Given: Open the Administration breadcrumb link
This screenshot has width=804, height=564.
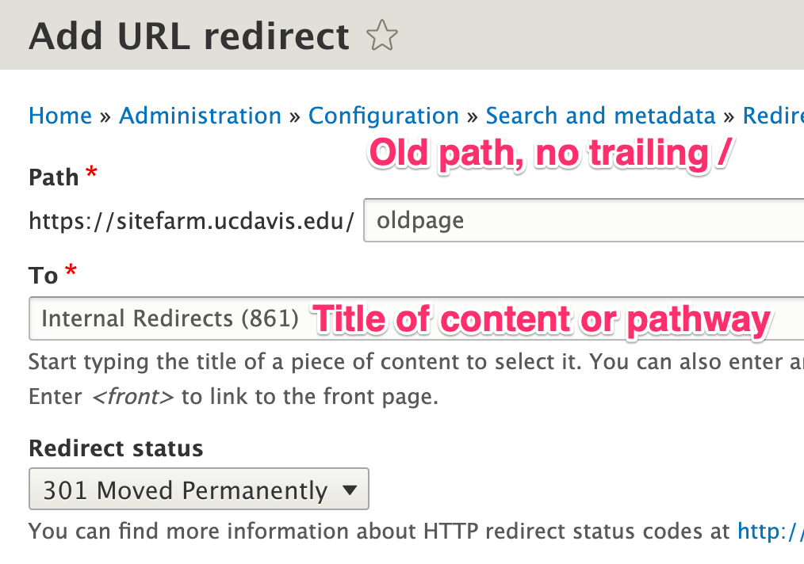Looking at the screenshot, I should click(x=200, y=116).
